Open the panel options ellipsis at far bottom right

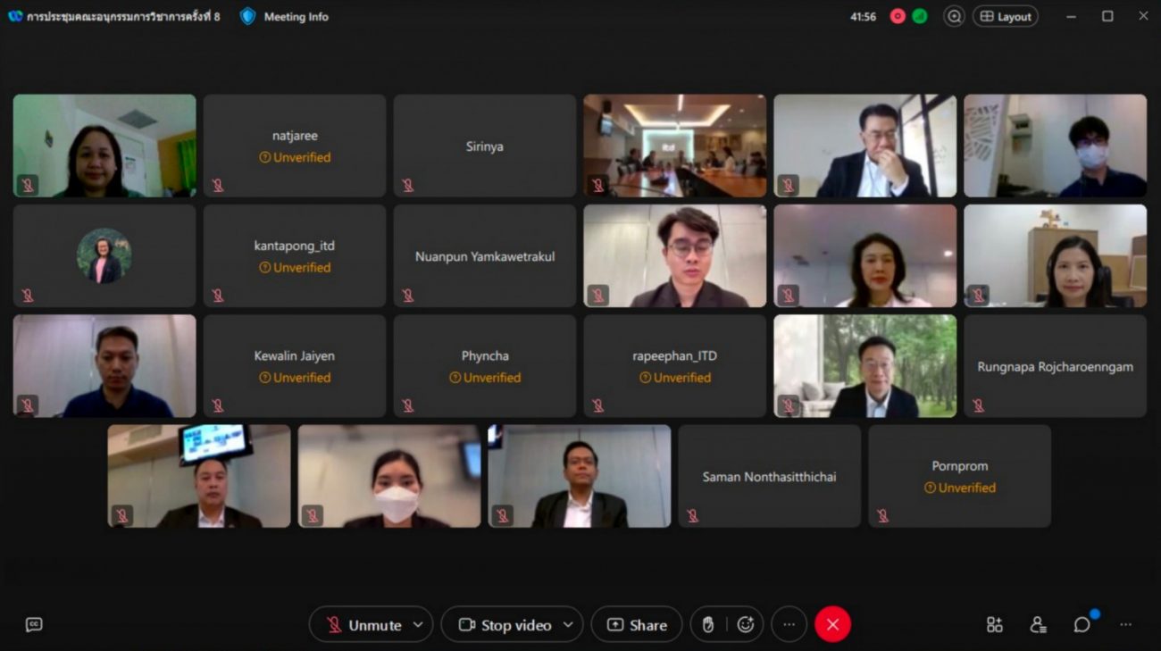click(1125, 625)
